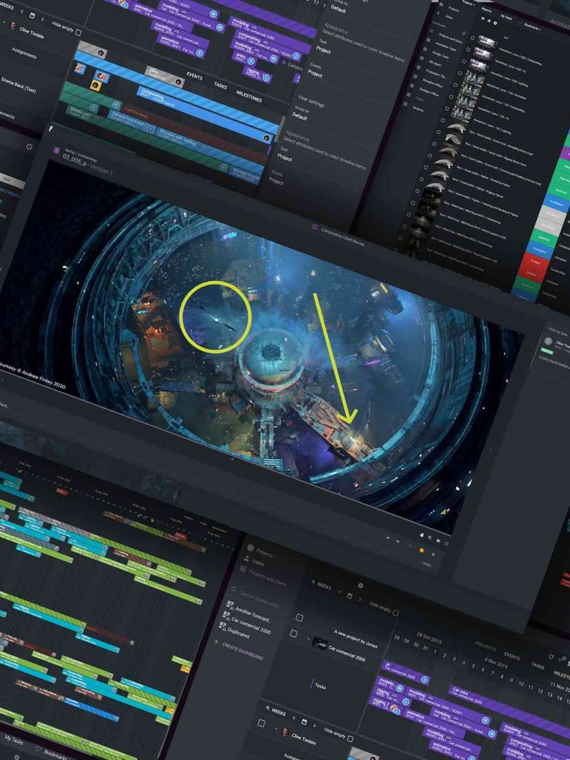Select the 03_005_a - Version 1 title
570x760 pixels.
87,164
